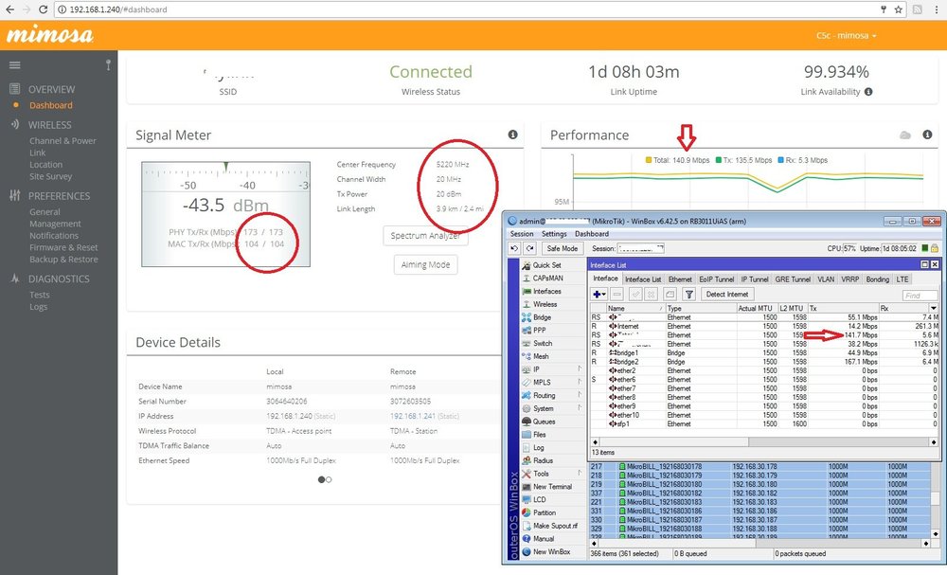
Task: Switch to the EoIP Tunnel tab
Action: pos(717,279)
